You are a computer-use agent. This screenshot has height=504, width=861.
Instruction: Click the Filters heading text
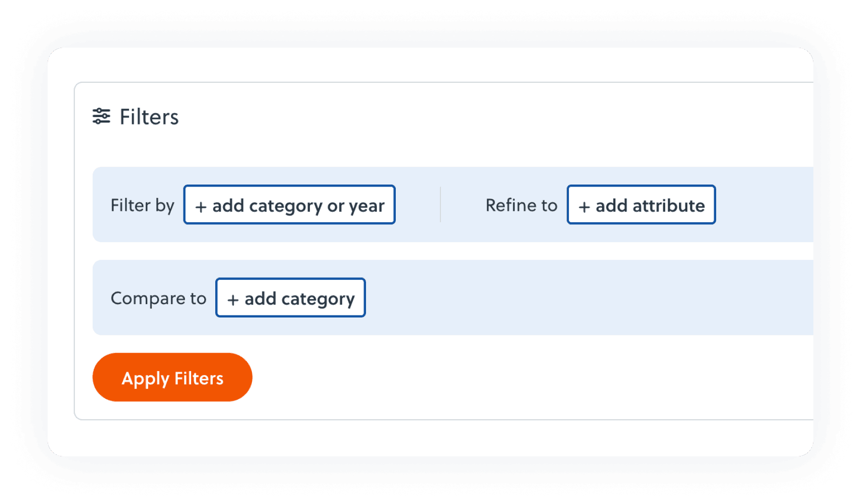149,117
